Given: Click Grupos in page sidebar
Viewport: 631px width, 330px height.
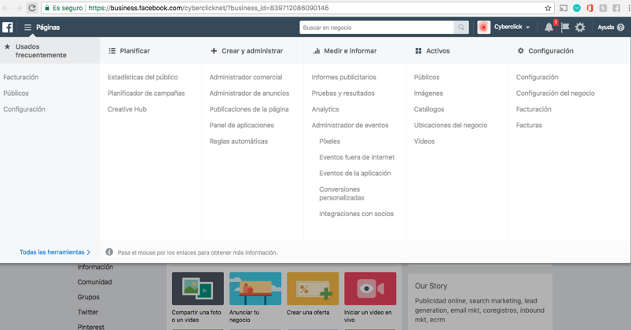Looking at the screenshot, I should [88, 297].
